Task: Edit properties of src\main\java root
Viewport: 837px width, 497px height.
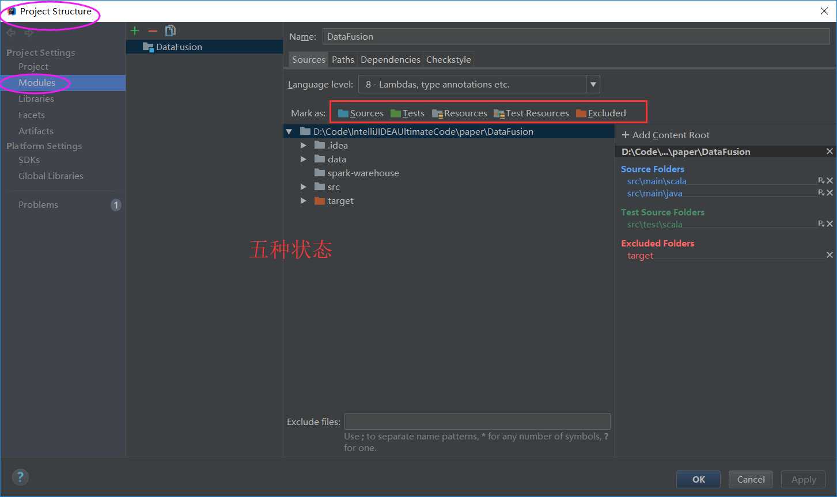Action: click(x=821, y=193)
